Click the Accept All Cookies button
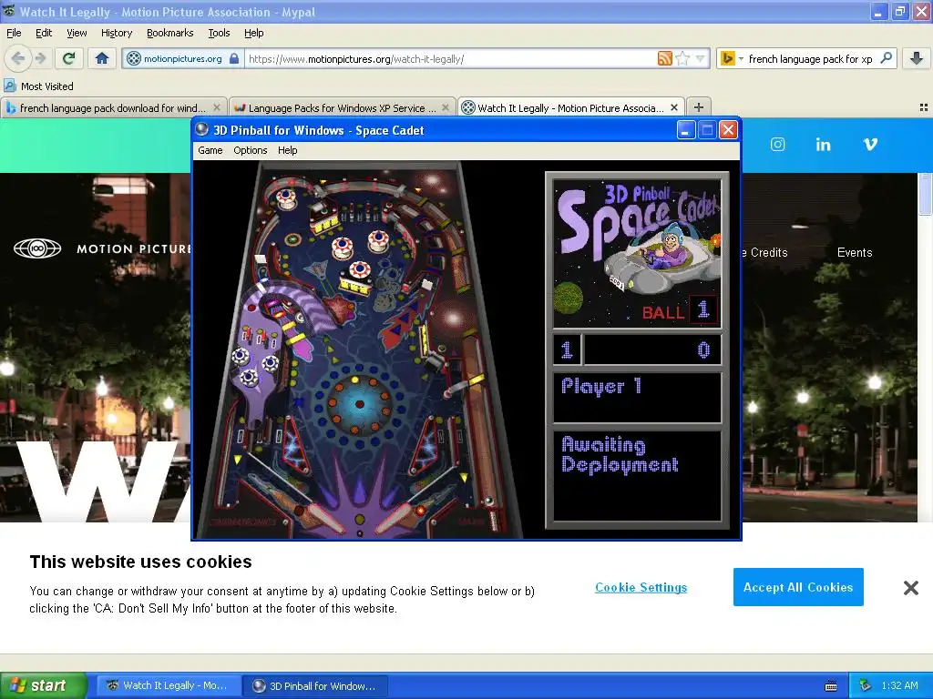Screen dimensions: 933x699 [x=798, y=587]
